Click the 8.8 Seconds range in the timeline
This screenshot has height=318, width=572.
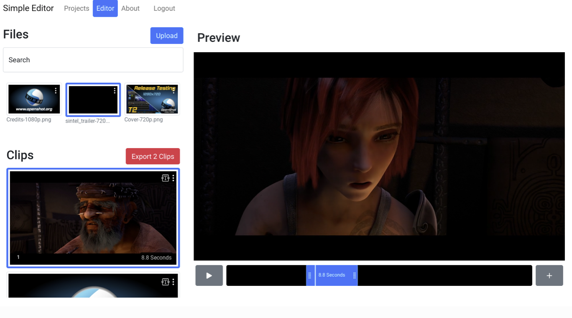(332, 275)
